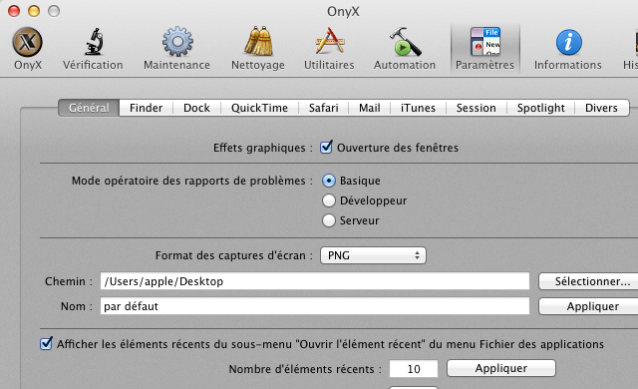Click the "Effets graphiques :" label
The height and width of the screenshot is (389, 638).
tap(263, 148)
